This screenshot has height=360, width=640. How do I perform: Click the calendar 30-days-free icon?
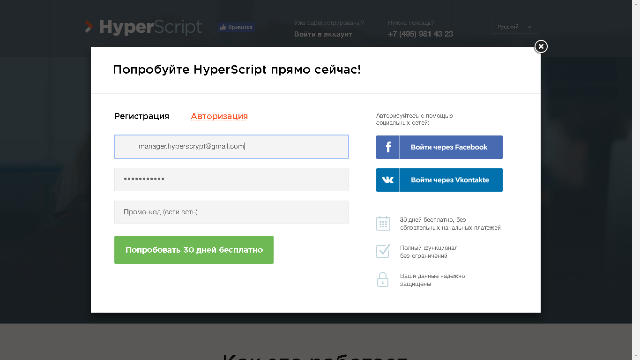pyautogui.click(x=383, y=223)
